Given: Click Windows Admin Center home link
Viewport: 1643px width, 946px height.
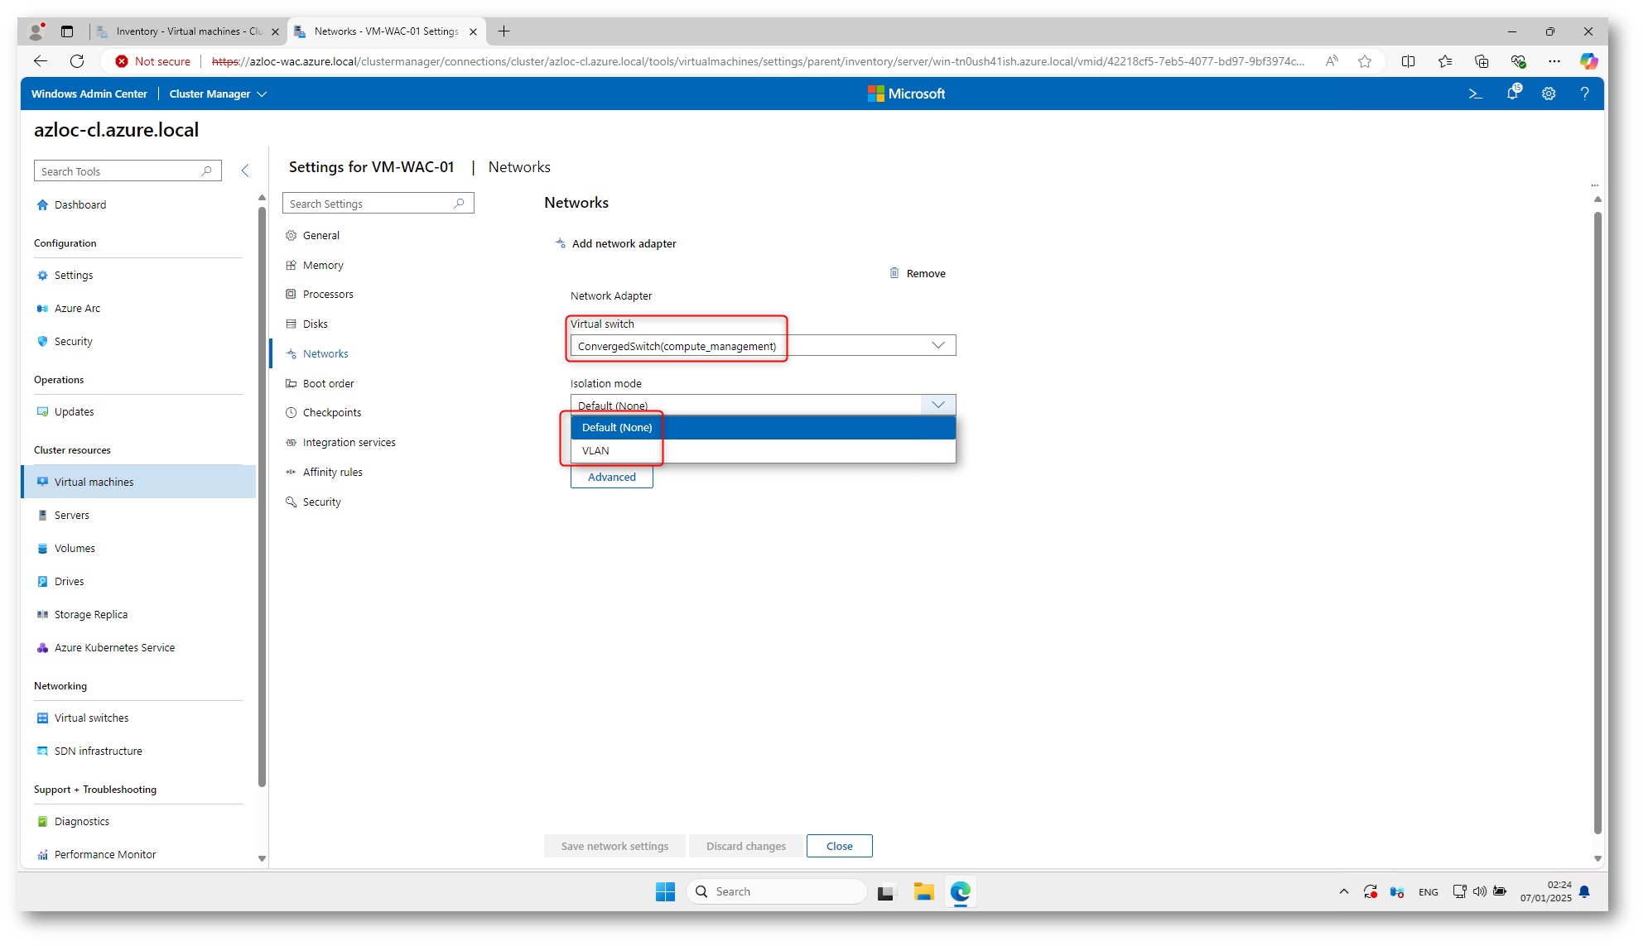Looking at the screenshot, I should [89, 94].
